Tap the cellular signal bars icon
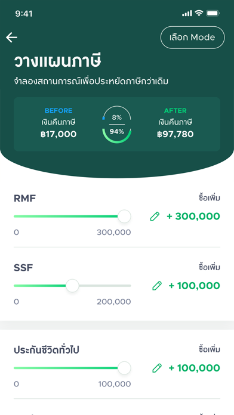Screen dimensions: 234x415 click(x=187, y=14)
